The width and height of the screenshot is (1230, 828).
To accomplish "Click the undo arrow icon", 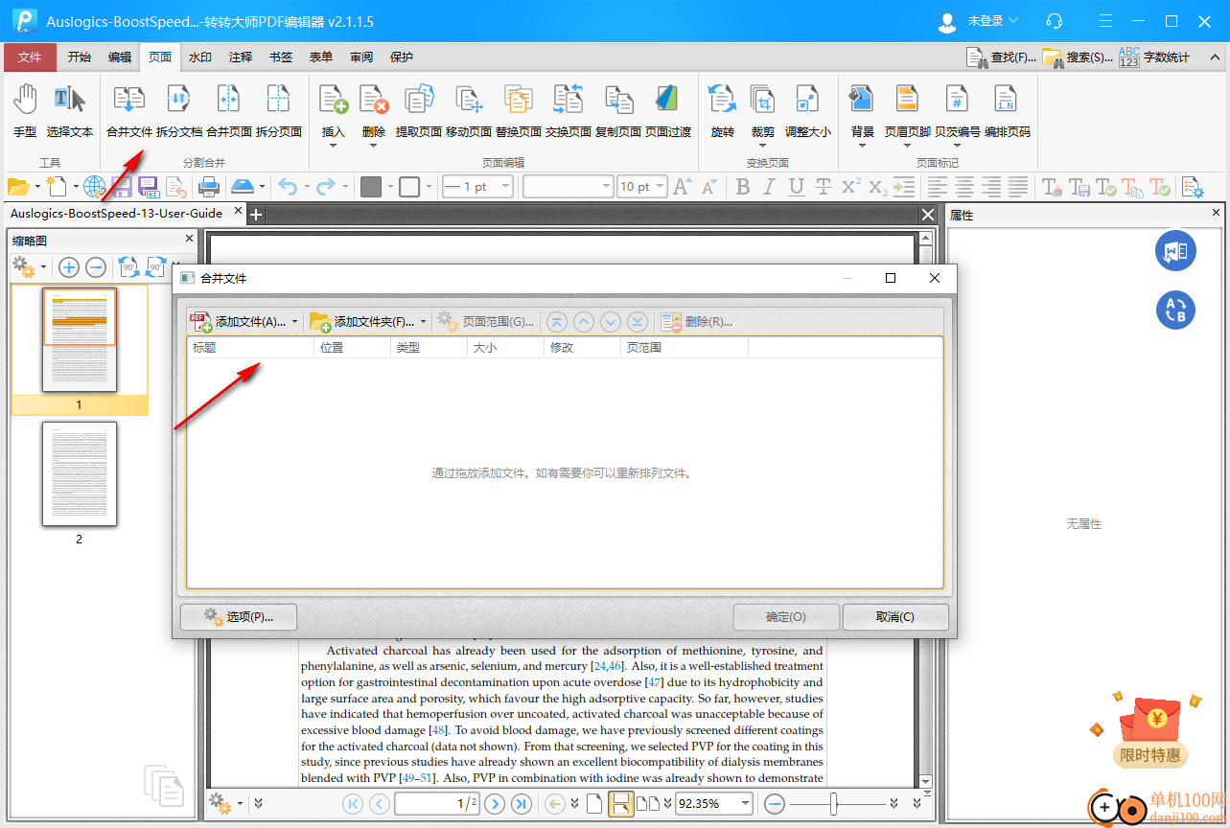I will click(288, 187).
